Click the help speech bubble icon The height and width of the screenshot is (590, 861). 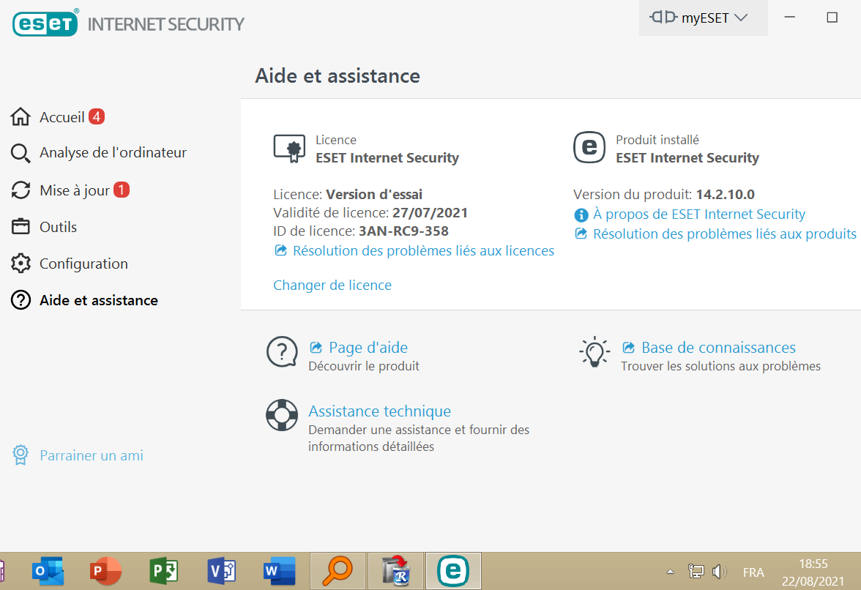(283, 352)
